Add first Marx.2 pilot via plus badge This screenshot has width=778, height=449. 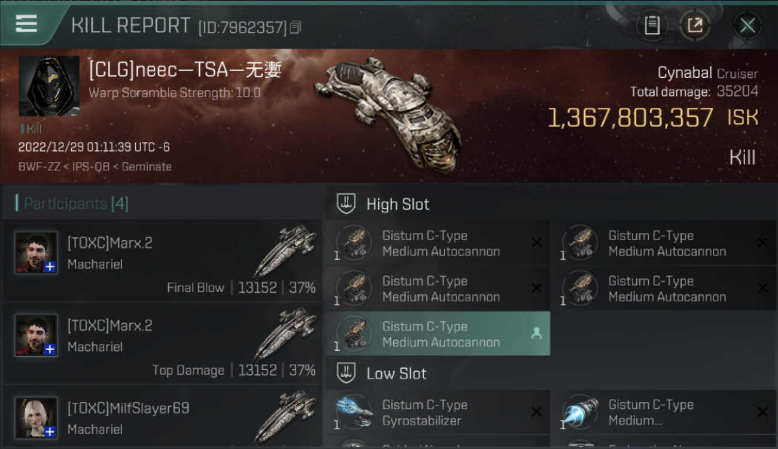pyautogui.click(x=50, y=267)
